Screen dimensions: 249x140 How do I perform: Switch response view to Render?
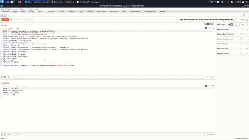[x=25, y=86]
